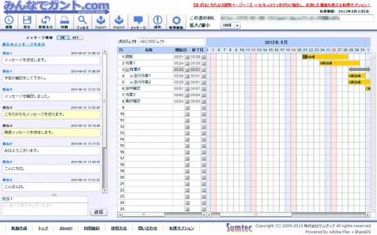Click message bubble こちらからもメッセージを送ります。
Viewport: 377px width, 235px height.
(52, 114)
